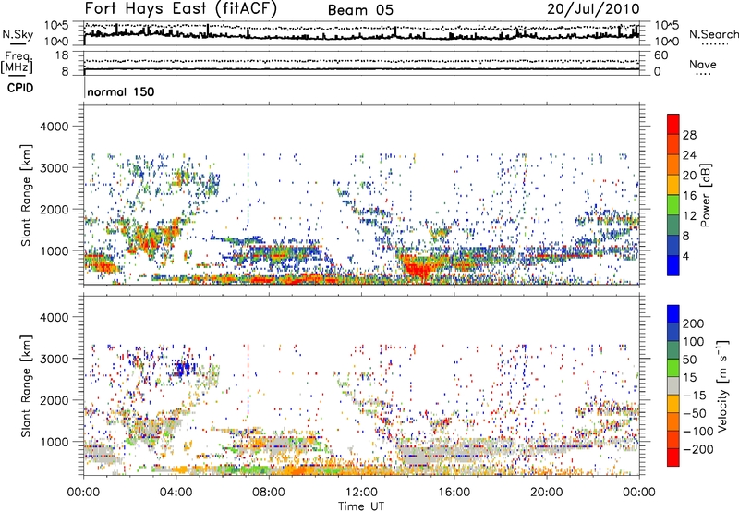This screenshot has width=739, height=512.
Task: Click the 'Fort Hays East (fitACF)' title
Action: 181,9
